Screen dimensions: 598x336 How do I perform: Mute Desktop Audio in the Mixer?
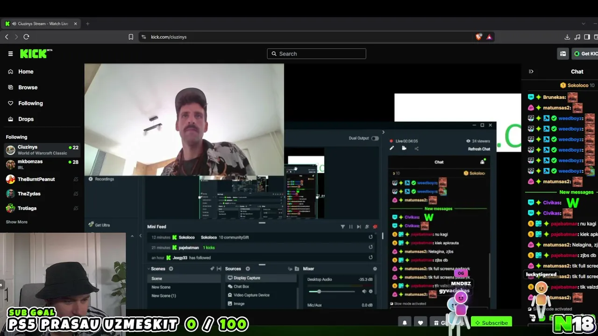click(x=364, y=292)
